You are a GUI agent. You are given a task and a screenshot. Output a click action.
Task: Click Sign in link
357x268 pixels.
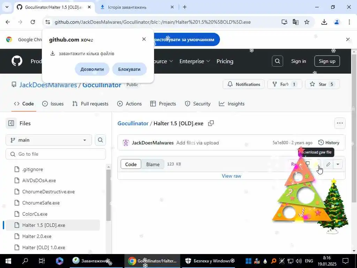point(298,61)
